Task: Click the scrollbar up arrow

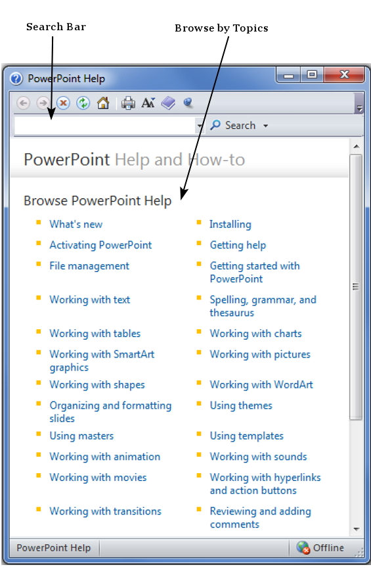Action: [x=356, y=147]
